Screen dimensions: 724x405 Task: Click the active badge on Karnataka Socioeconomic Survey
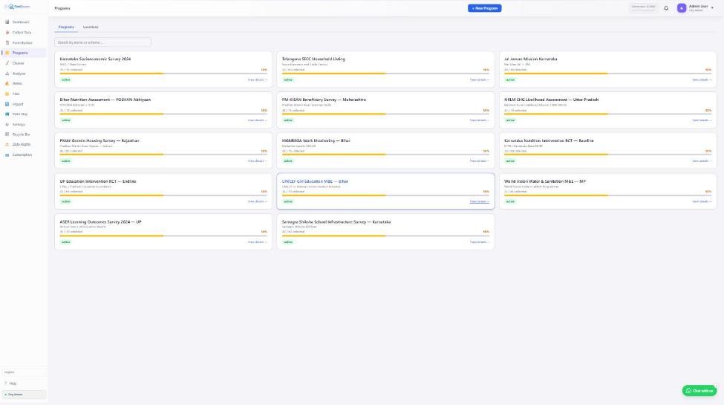point(65,80)
